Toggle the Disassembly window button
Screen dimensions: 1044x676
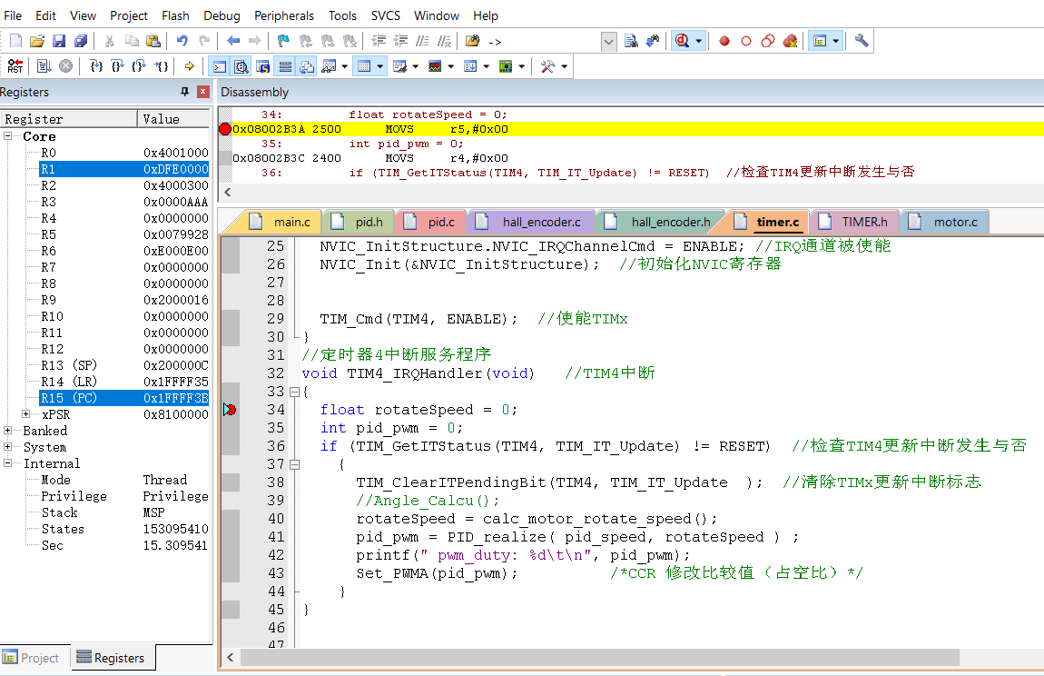coord(241,66)
